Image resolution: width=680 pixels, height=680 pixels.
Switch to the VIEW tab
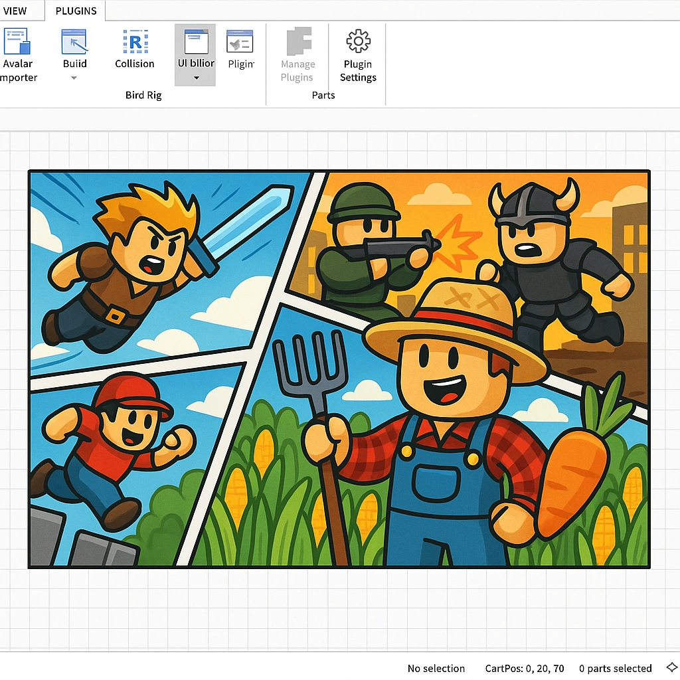coord(15,11)
